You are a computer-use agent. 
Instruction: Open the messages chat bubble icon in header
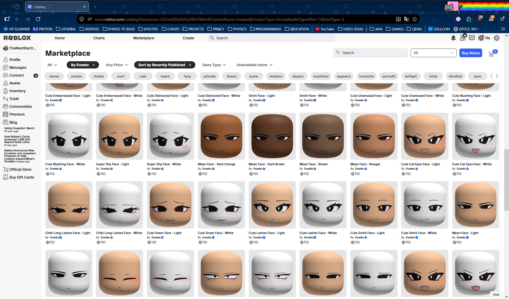472,38
